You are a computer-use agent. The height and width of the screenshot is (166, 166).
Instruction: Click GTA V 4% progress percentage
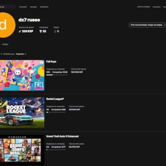pos(48,147)
